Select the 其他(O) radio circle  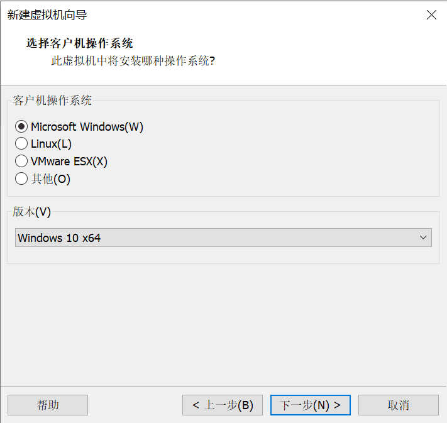pyautogui.click(x=21, y=179)
